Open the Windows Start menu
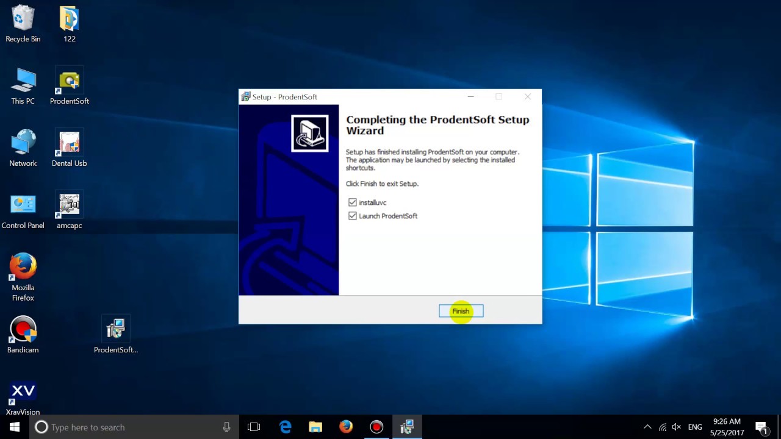Screen dimensions: 781x439 [15, 427]
